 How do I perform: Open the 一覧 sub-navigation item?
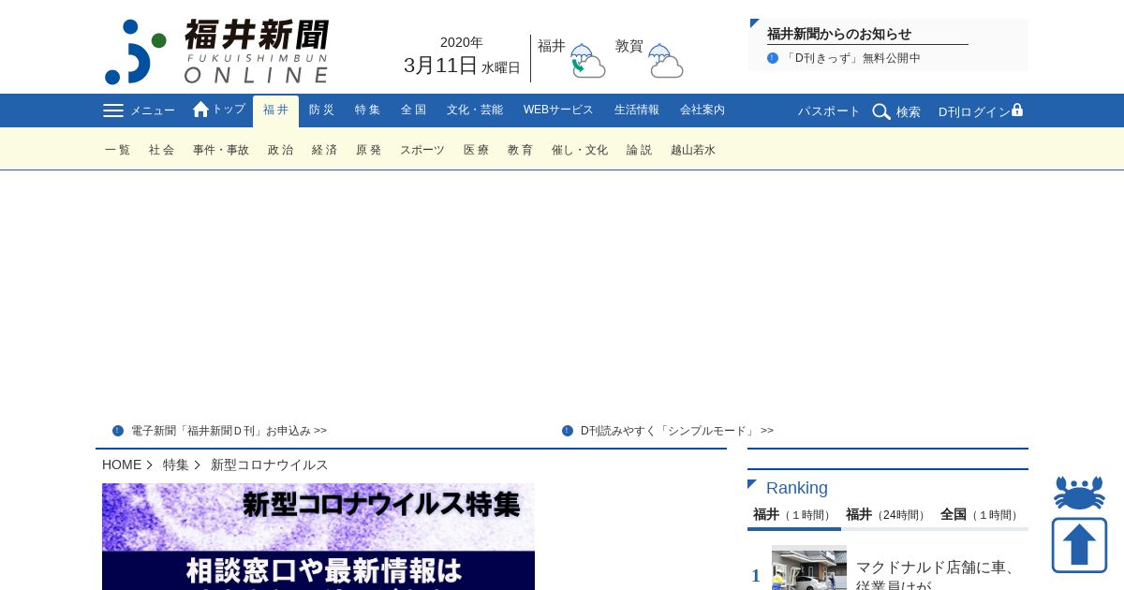tap(118, 150)
